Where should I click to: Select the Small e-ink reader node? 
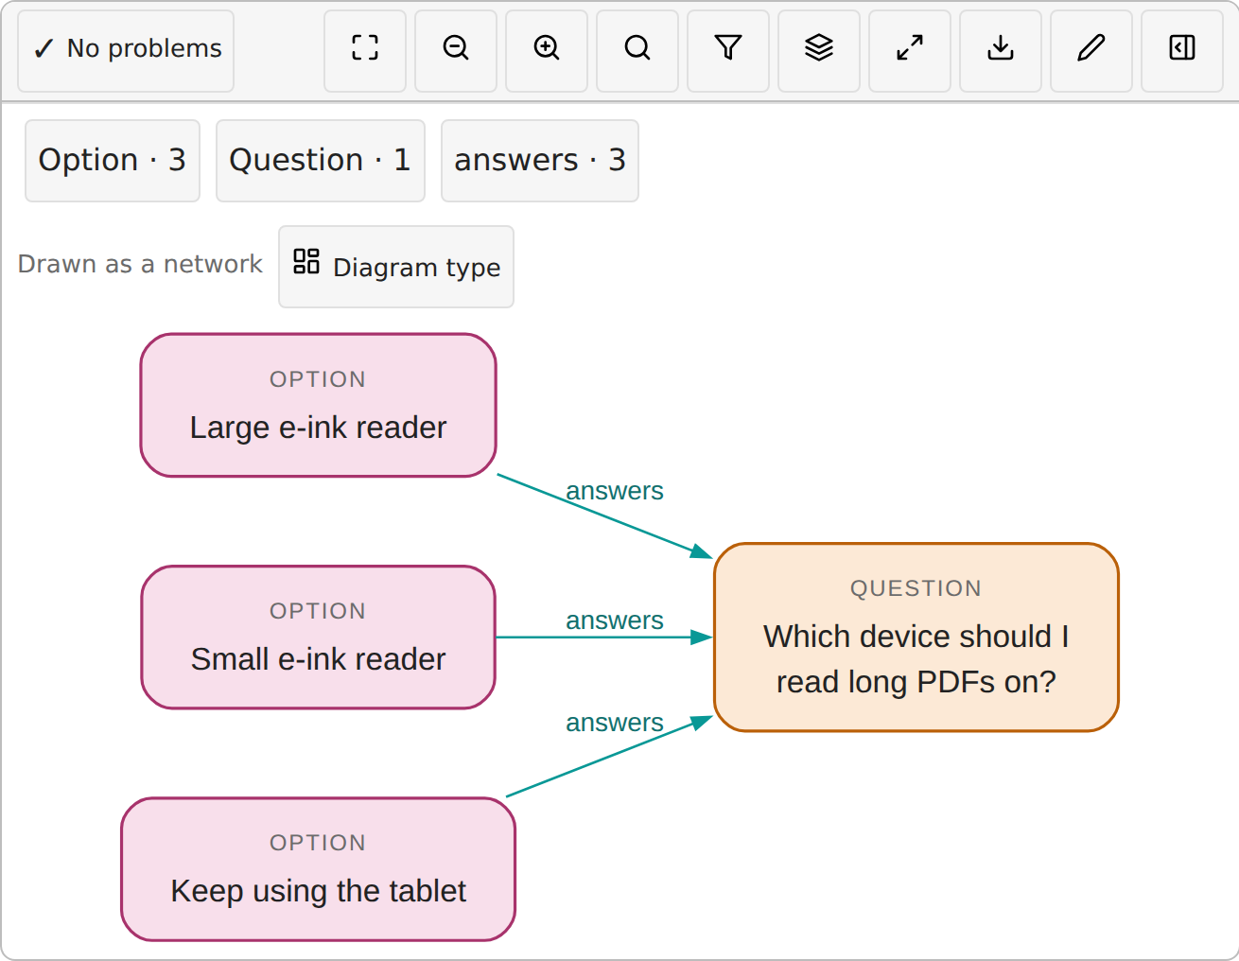[x=319, y=638]
